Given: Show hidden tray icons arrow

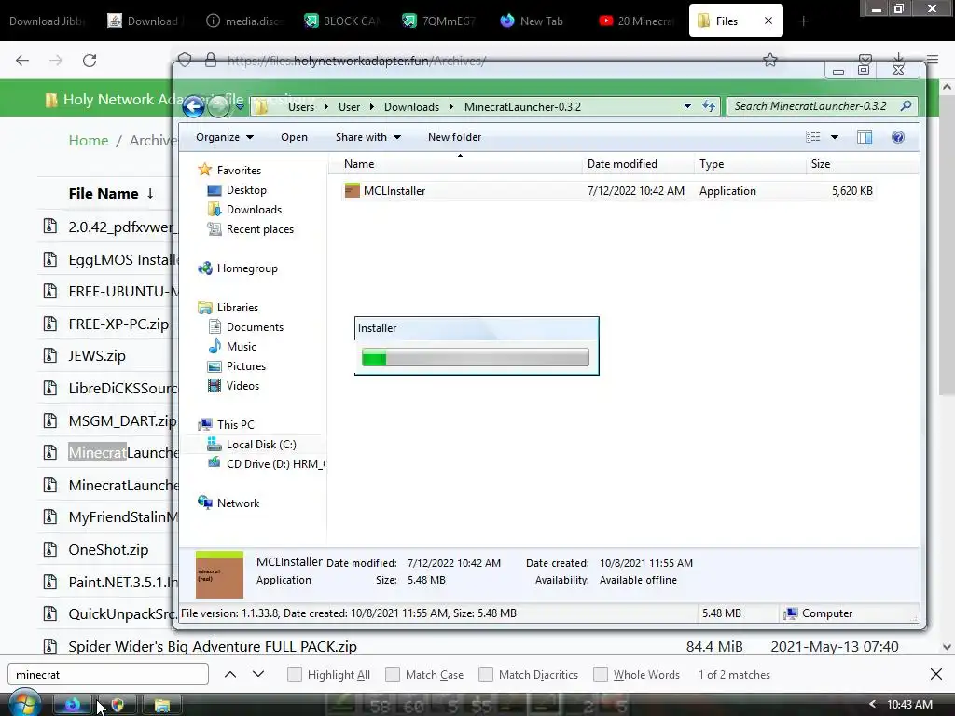Looking at the screenshot, I should point(872,705).
